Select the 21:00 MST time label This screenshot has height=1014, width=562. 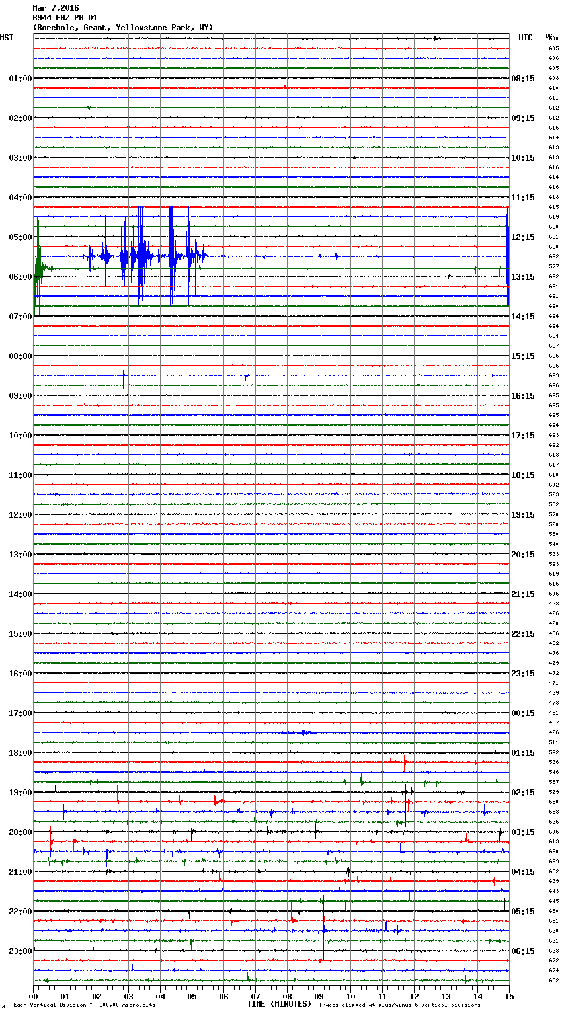tap(20, 872)
